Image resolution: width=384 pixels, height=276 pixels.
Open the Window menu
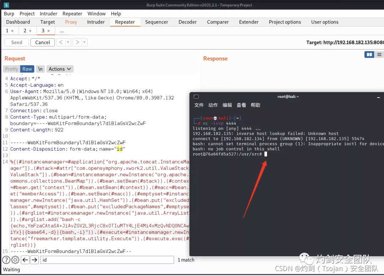click(96, 14)
